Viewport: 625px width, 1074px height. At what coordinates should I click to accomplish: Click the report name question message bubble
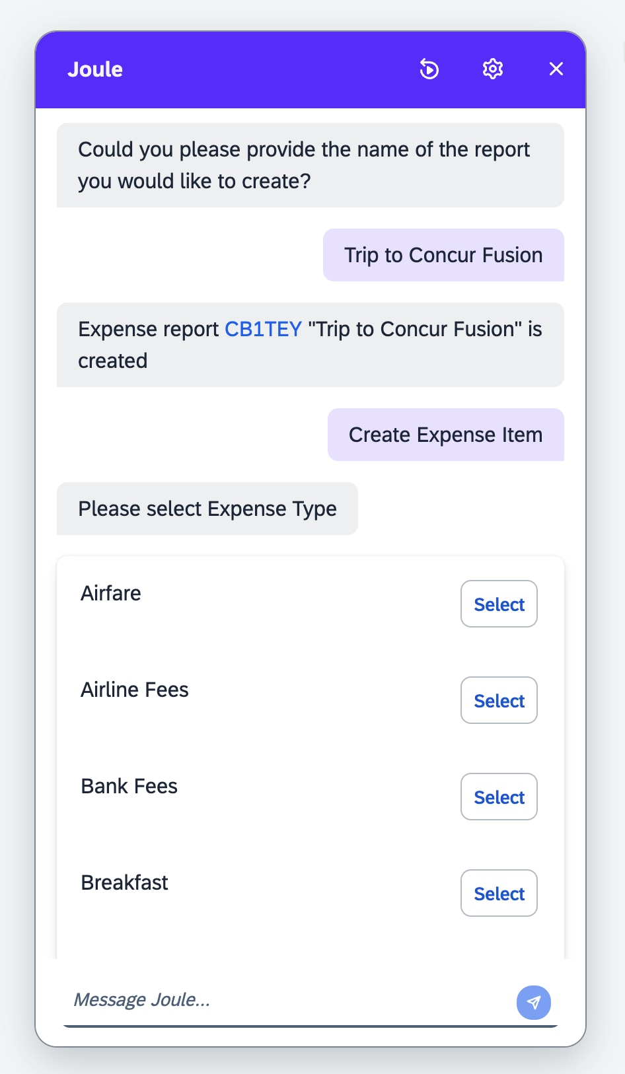pos(304,165)
